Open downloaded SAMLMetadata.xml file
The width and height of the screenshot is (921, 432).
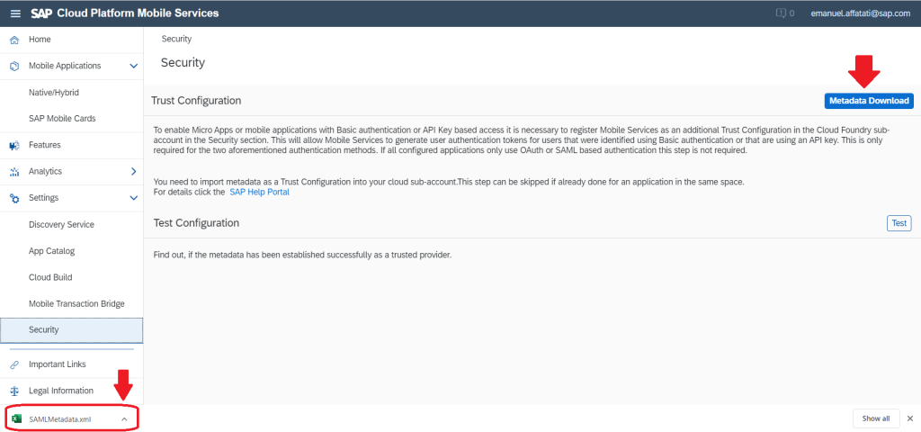point(60,419)
